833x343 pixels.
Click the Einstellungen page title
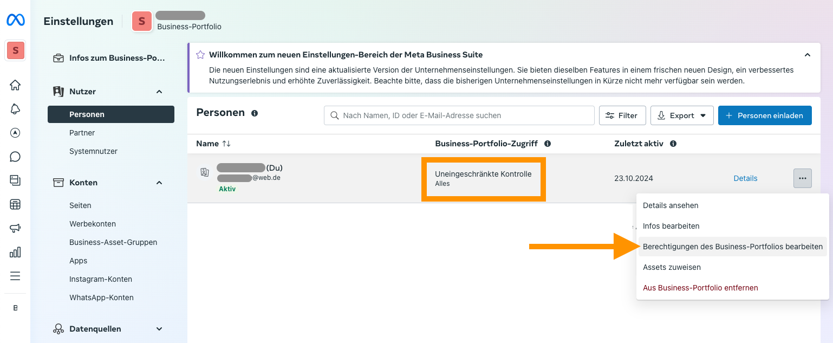[79, 22]
